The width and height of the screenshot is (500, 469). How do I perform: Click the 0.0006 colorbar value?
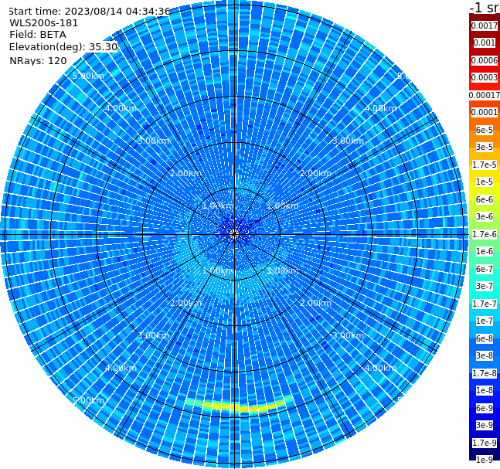(485, 60)
